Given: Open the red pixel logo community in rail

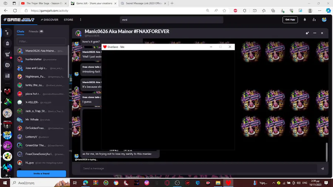Looking at the screenshot, I should pos(7,91).
